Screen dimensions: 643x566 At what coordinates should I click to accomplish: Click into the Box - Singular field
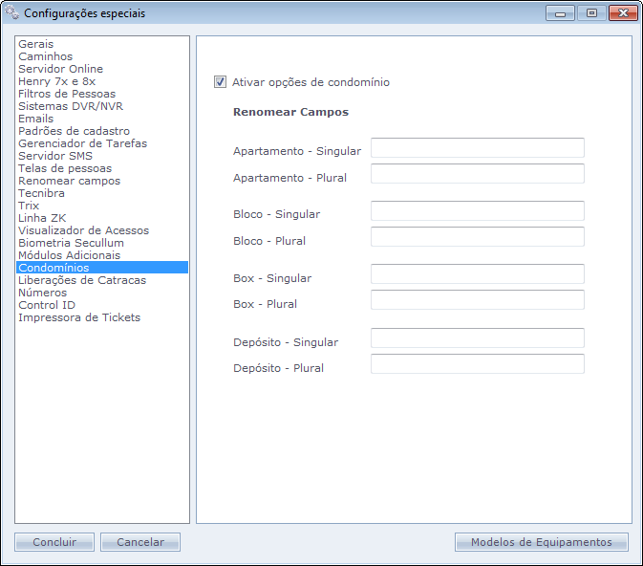pyautogui.click(x=477, y=274)
